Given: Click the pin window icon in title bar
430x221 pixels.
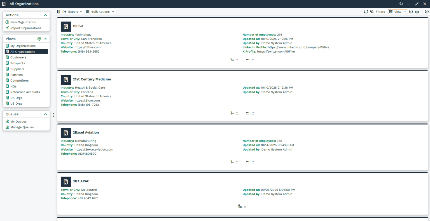Looking at the screenshot, I should tap(401, 4).
